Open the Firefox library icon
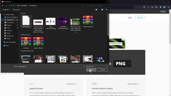 click(x=152, y=7)
